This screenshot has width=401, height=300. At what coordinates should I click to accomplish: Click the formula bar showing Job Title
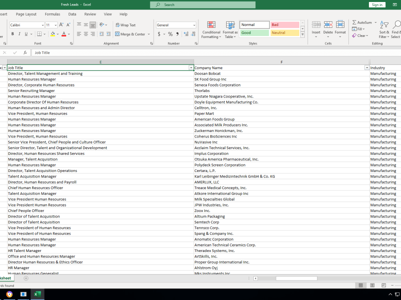click(x=216, y=52)
